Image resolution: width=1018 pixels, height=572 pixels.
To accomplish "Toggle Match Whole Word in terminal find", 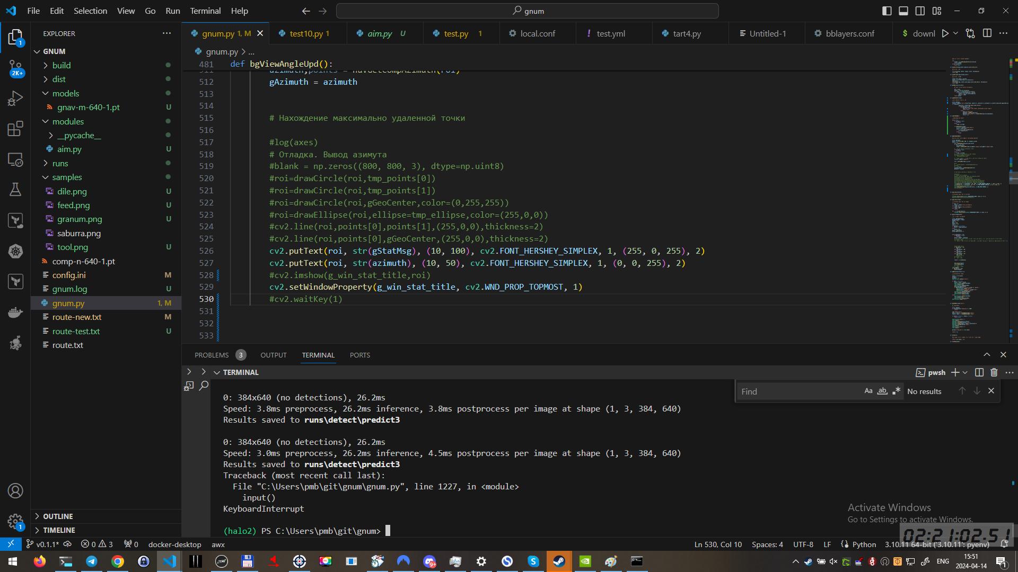I will pos(882,391).
